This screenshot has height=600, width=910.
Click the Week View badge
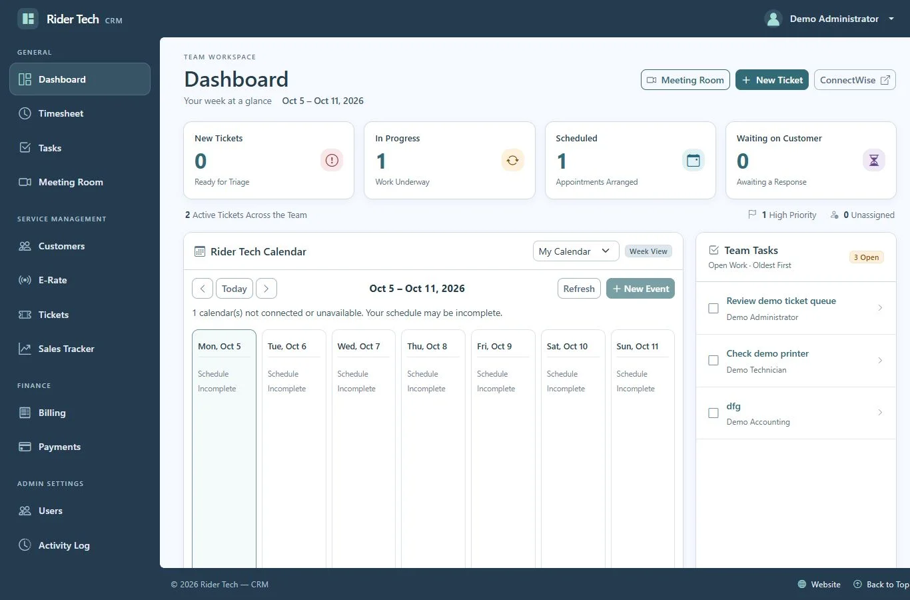coord(648,251)
